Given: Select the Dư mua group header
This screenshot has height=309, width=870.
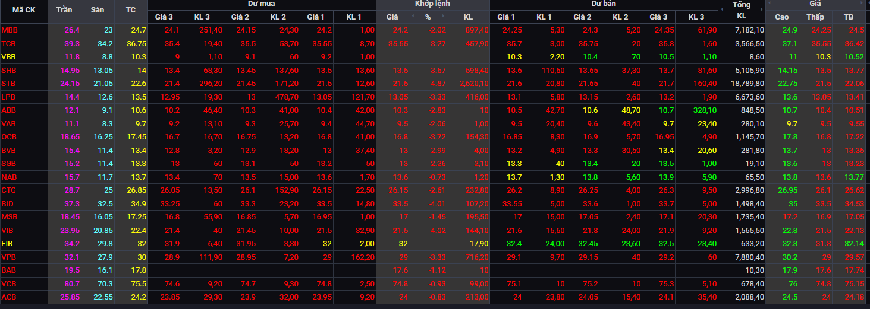Looking at the screenshot, I should [261, 4].
